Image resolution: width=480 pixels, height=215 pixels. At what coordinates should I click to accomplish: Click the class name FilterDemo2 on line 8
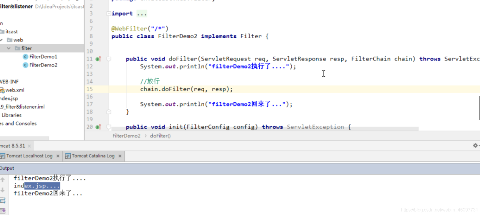tap(177, 36)
